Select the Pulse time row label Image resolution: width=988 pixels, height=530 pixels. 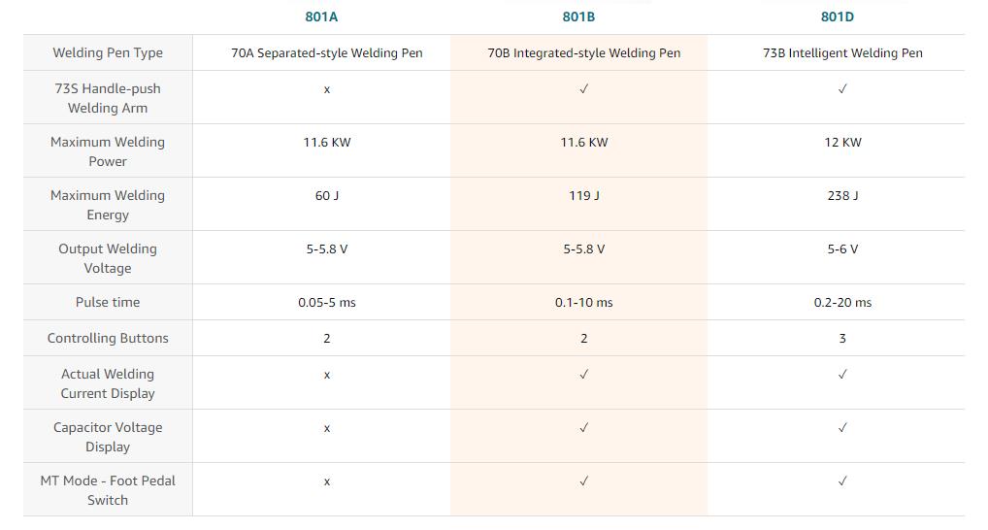(108, 303)
